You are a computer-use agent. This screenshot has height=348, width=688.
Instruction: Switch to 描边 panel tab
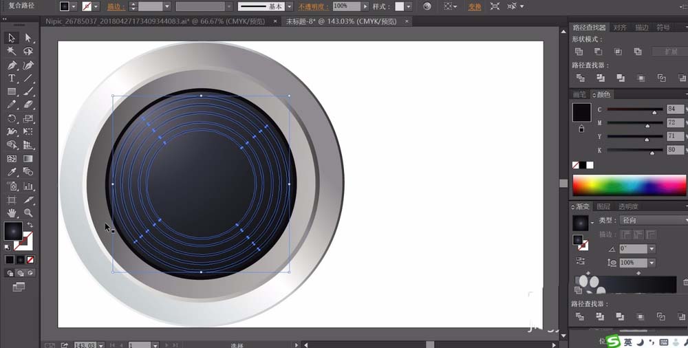click(x=641, y=28)
